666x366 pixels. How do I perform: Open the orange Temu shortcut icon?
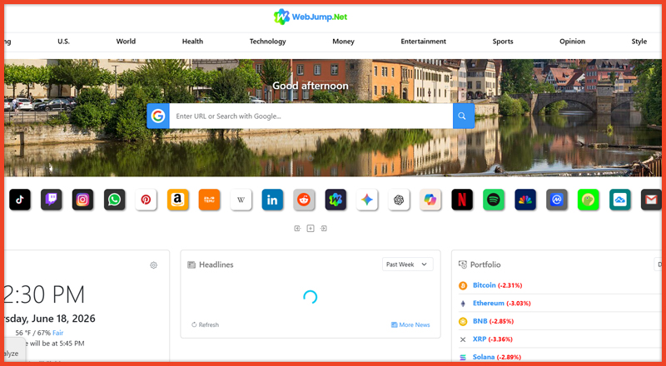click(x=210, y=200)
